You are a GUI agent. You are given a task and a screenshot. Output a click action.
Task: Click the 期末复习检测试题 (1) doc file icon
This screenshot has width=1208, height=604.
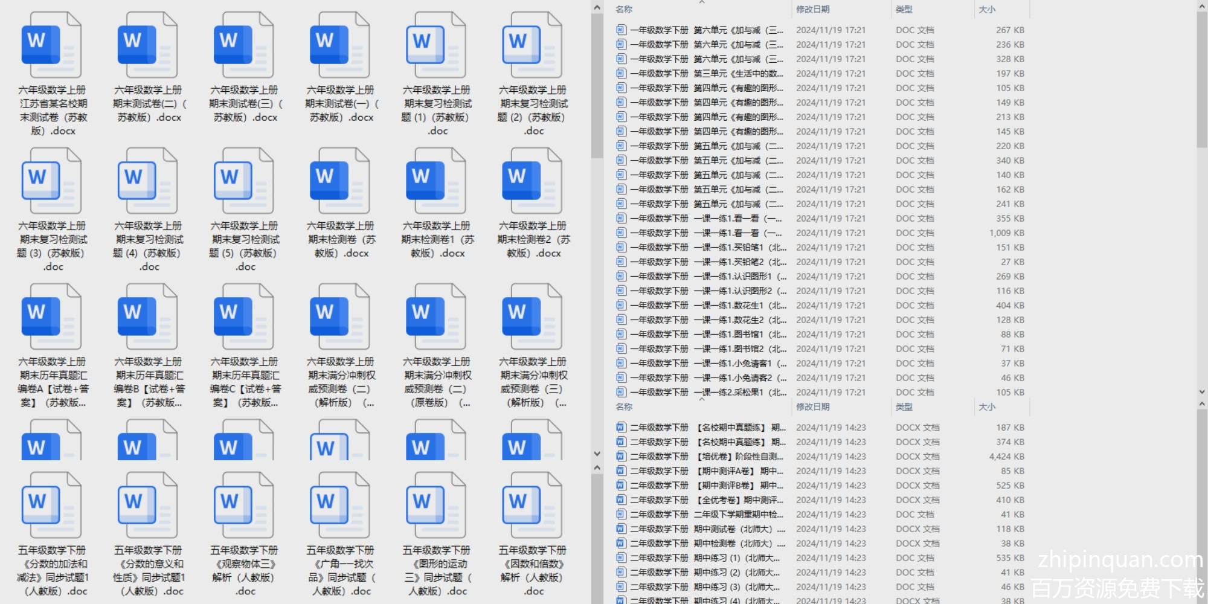click(x=436, y=45)
